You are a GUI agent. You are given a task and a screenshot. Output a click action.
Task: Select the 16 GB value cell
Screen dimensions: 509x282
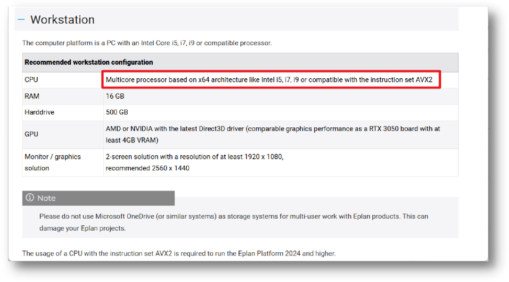click(115, 96)
